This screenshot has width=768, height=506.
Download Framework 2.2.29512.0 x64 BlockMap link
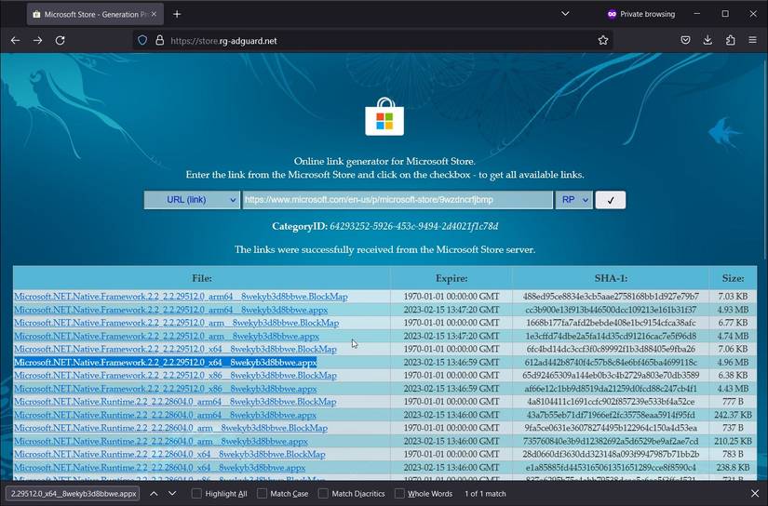pyautogui.click(x=175, y=349)
